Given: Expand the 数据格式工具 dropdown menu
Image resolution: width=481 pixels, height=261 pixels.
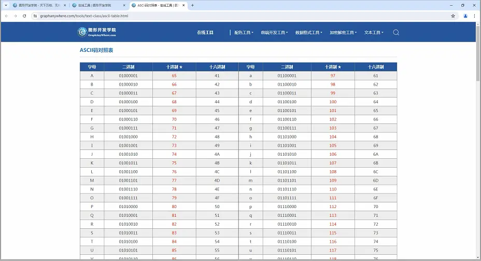Looking at the screenshot, I should tap(308, 32).
